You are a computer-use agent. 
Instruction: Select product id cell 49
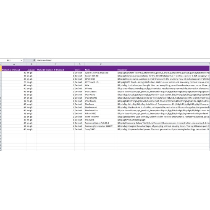(x=14, y=123)
